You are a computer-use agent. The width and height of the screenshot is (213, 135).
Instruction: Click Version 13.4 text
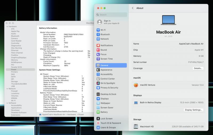click(x=198, y=85)
